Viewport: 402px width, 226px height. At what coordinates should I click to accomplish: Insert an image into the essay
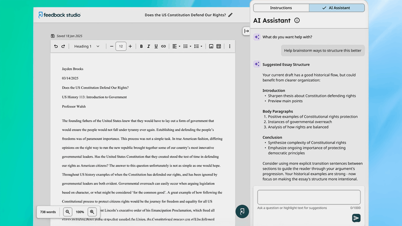pos(211,46)
